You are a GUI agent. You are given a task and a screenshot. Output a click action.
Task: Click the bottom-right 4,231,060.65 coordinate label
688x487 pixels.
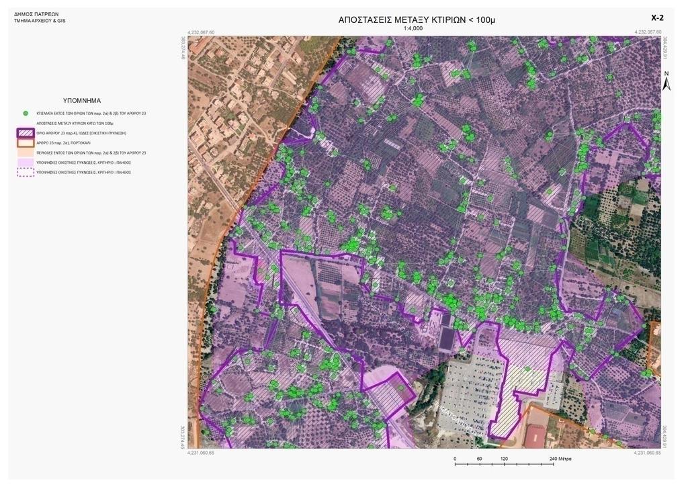[x=648, y=453]
